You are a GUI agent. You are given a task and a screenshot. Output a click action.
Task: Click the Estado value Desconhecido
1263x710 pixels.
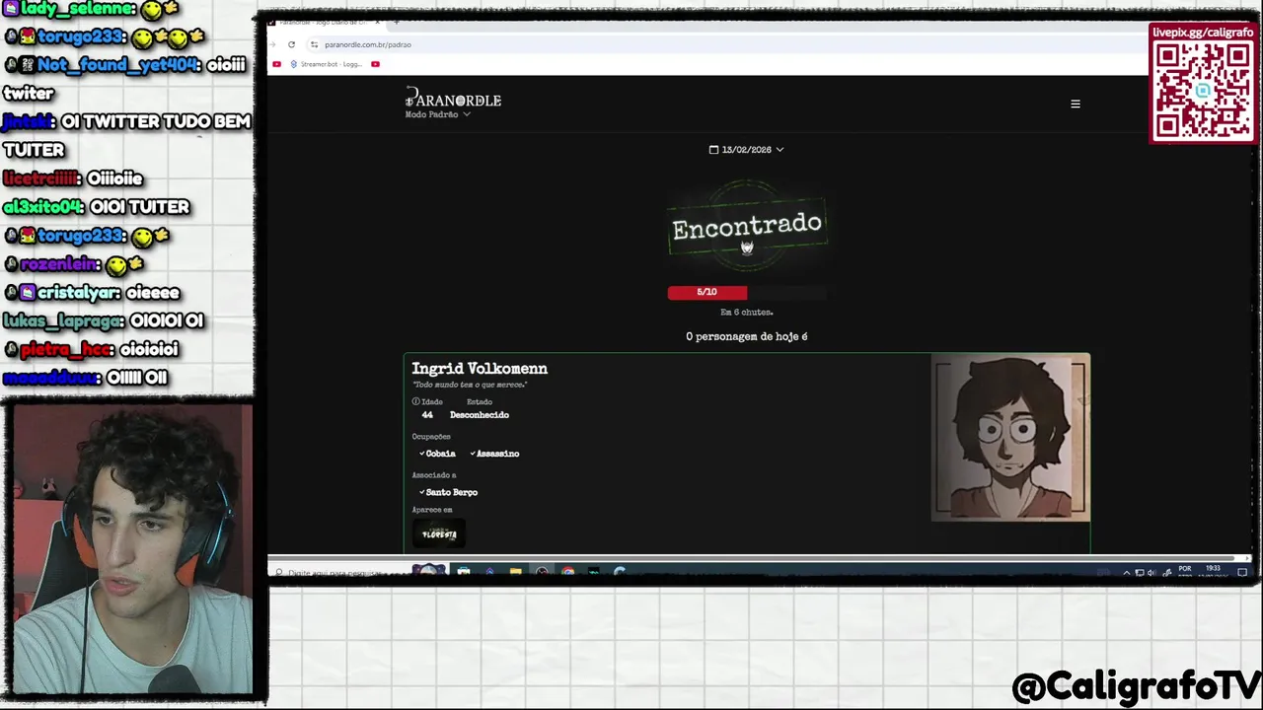[x=480, y=415]
